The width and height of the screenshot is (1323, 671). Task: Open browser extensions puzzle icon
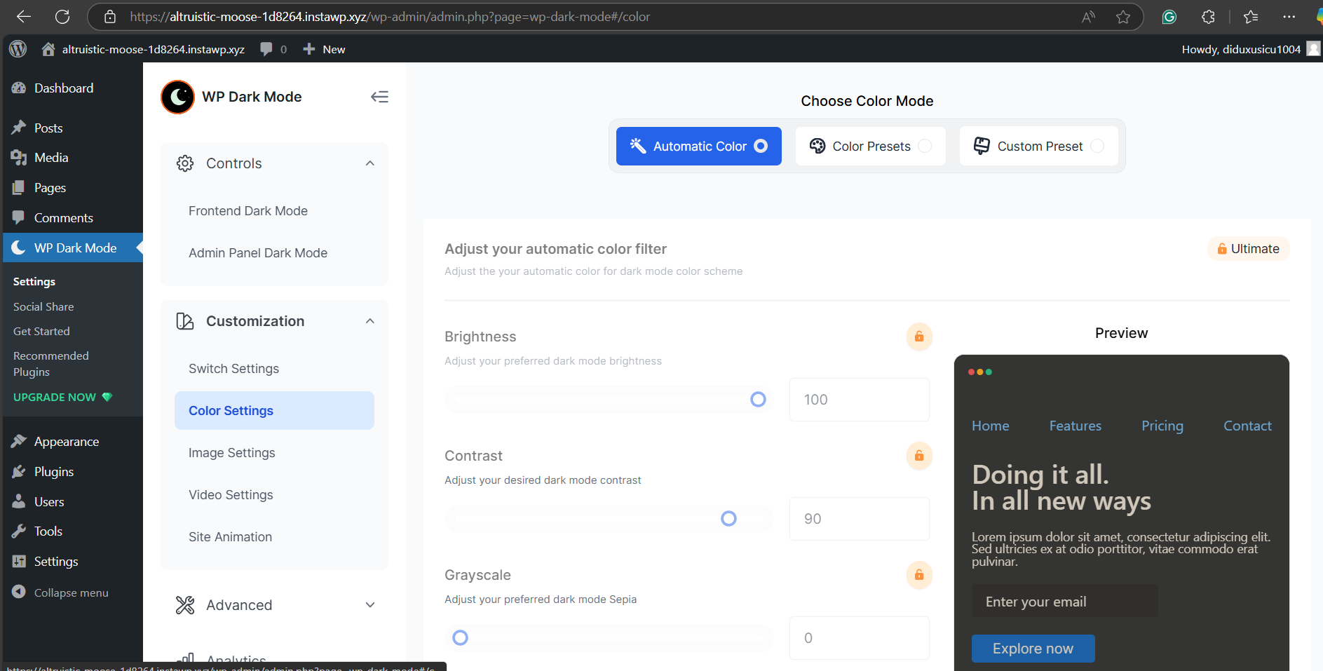1208,17
